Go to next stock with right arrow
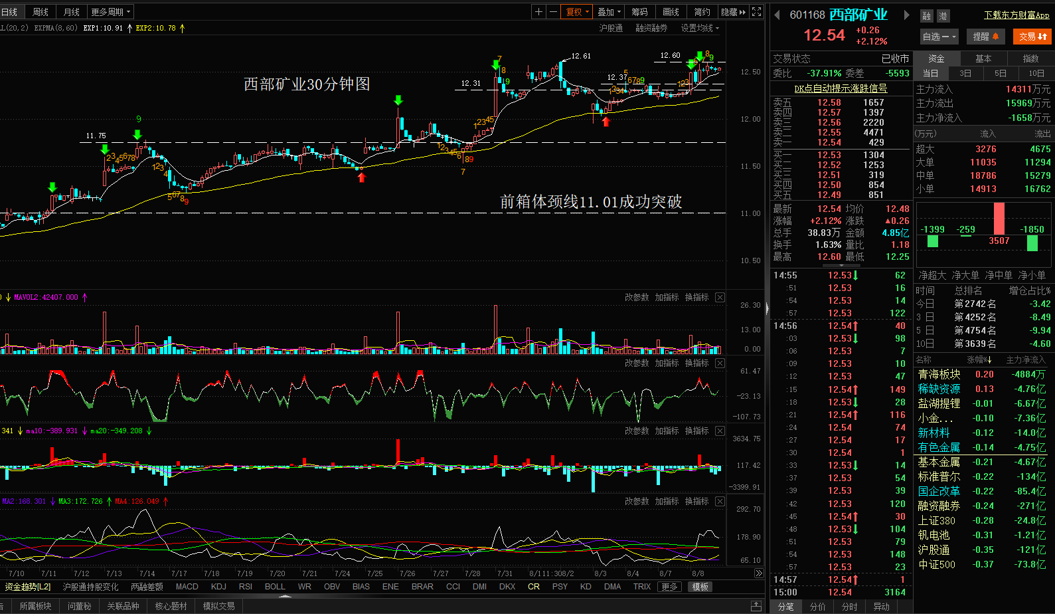 906,15
